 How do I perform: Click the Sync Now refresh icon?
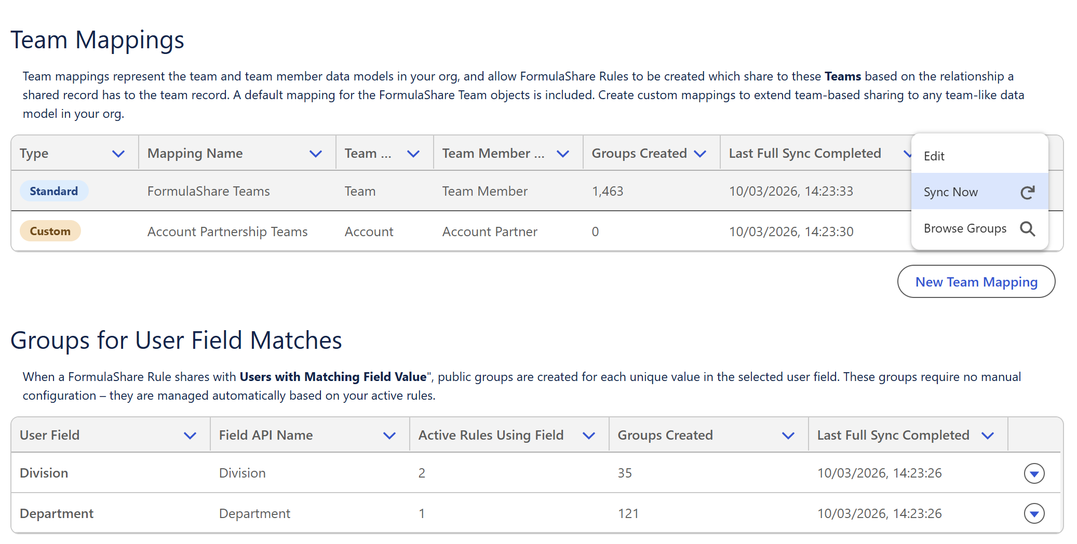coord(1027,193)
